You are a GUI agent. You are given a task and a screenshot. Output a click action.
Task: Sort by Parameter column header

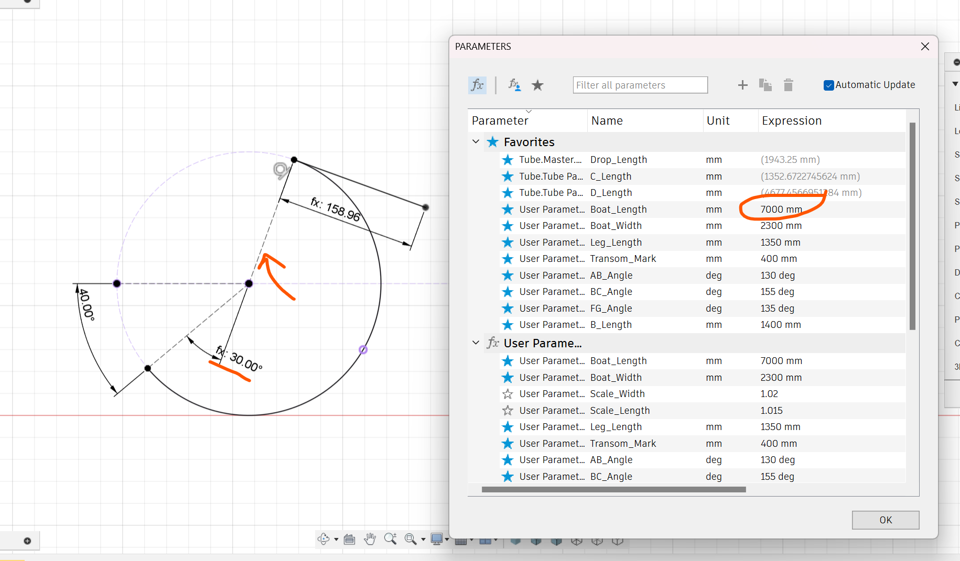tap(527, 120)
